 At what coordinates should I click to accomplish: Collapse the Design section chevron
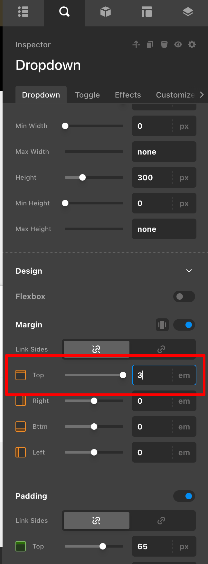pyautogui.click(x=189, y=271)
